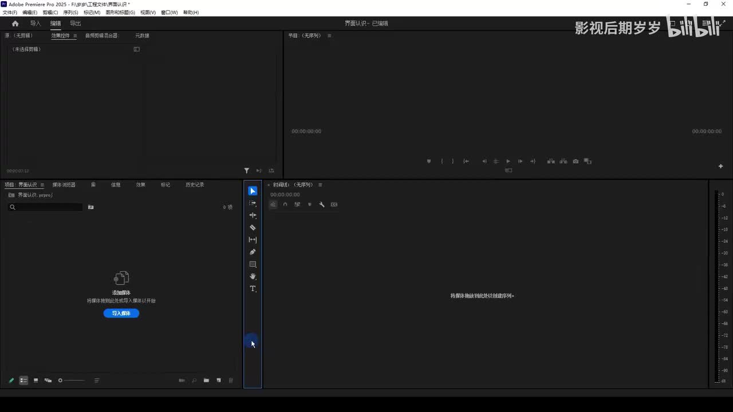Image resolution: width=733 pixels, height=412 pixels.
Task: Click the Project panel search field
Action: click(x=45, y=207)
